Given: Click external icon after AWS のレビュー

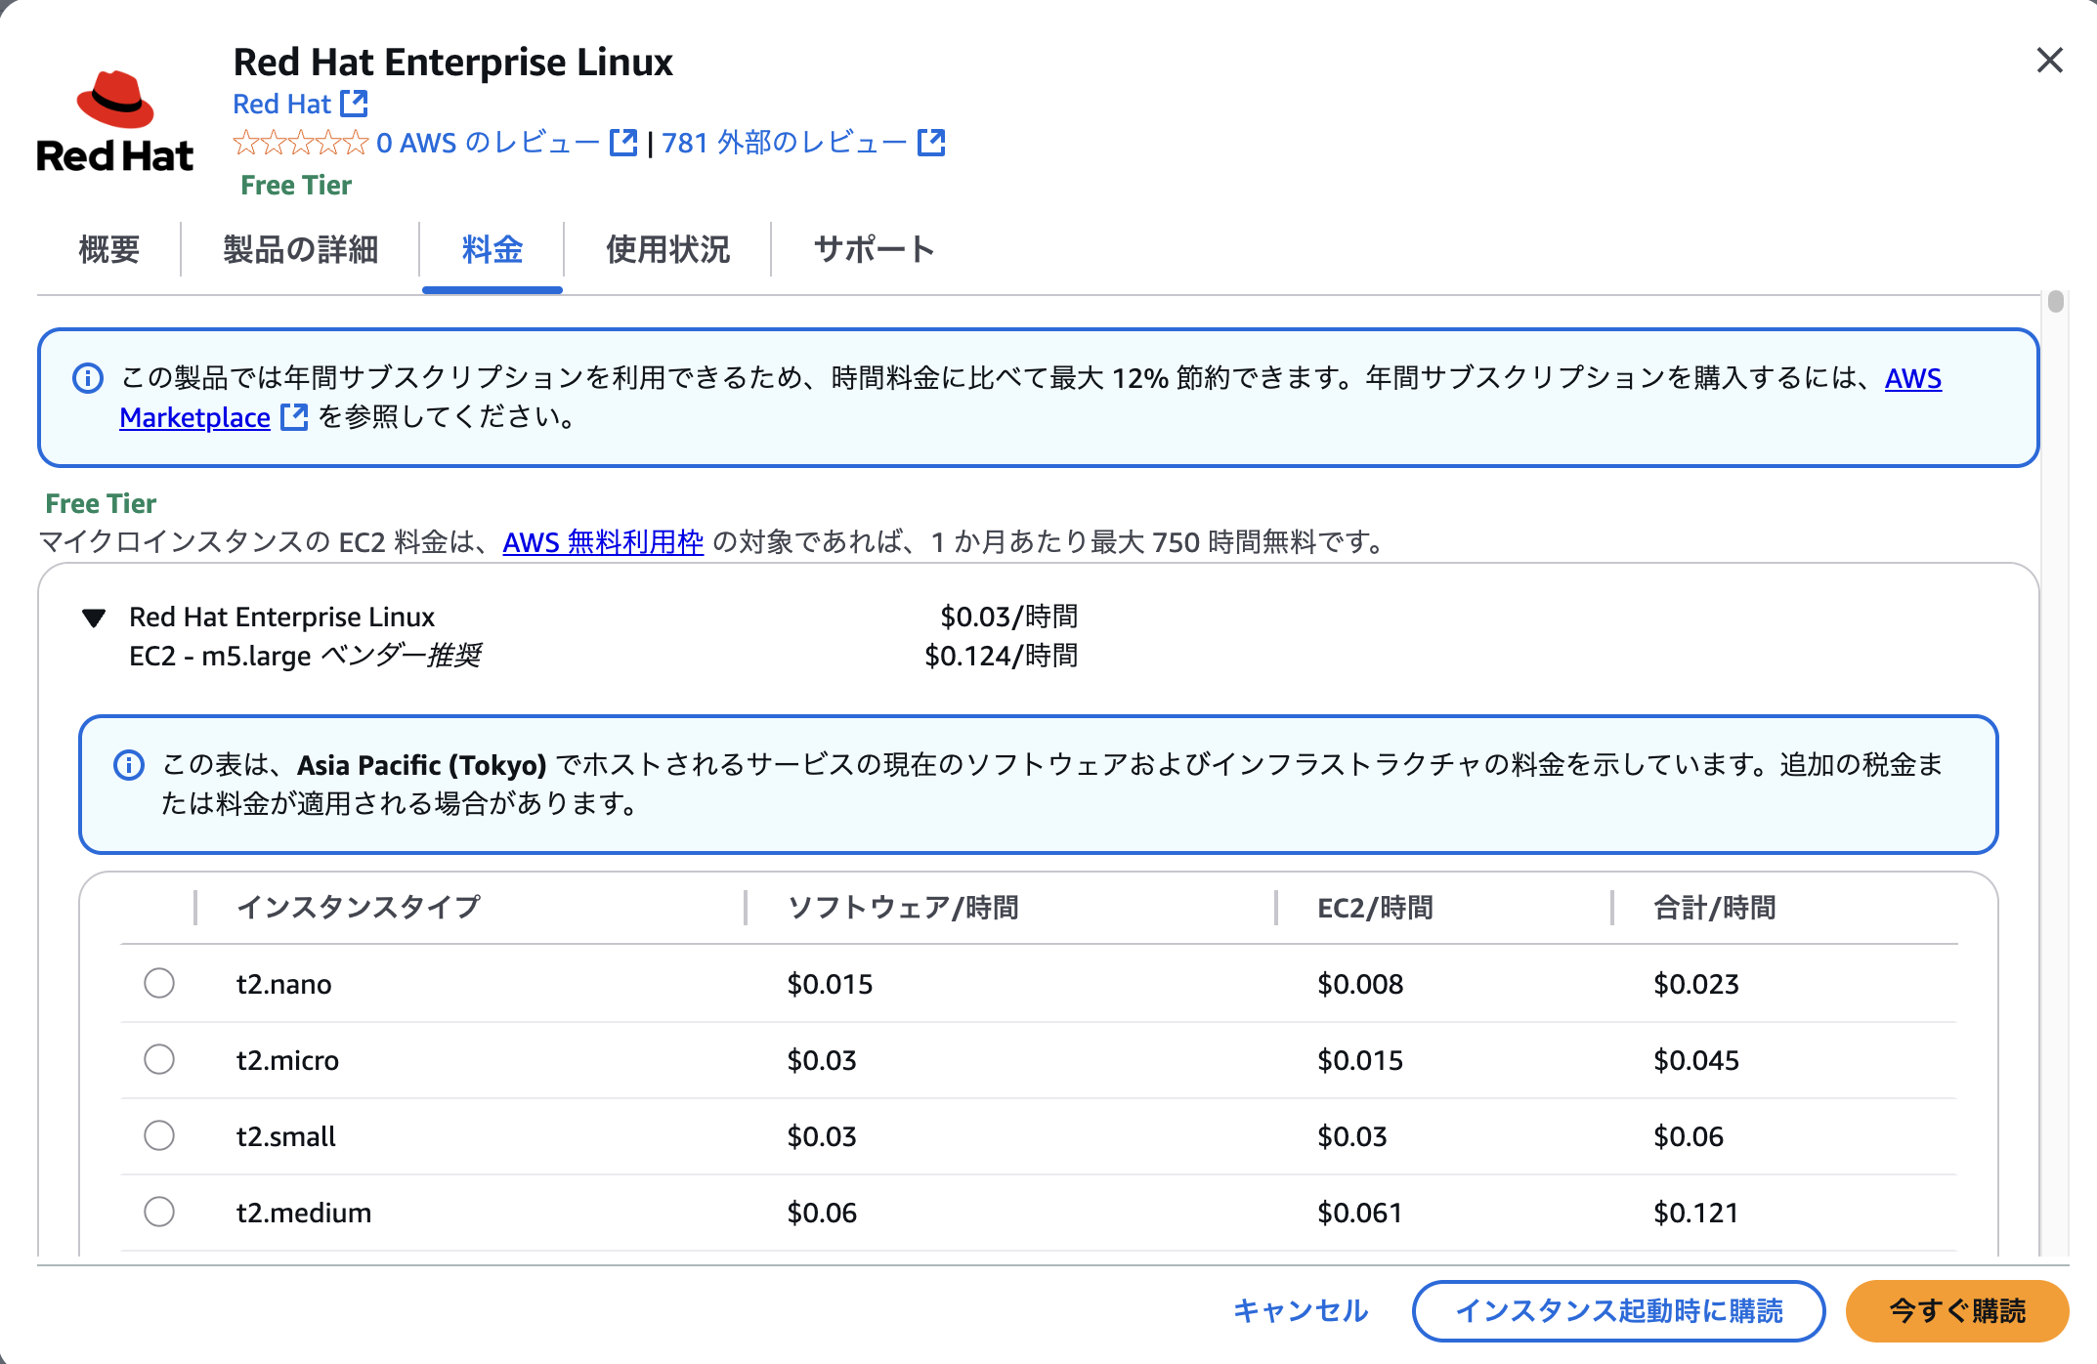Looking at the screenshot, I should point(623,143).
